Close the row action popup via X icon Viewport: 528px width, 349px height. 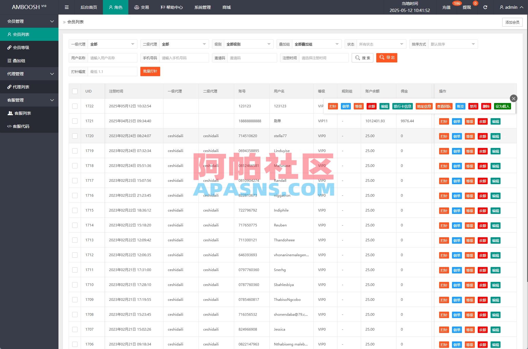point(514,98)
